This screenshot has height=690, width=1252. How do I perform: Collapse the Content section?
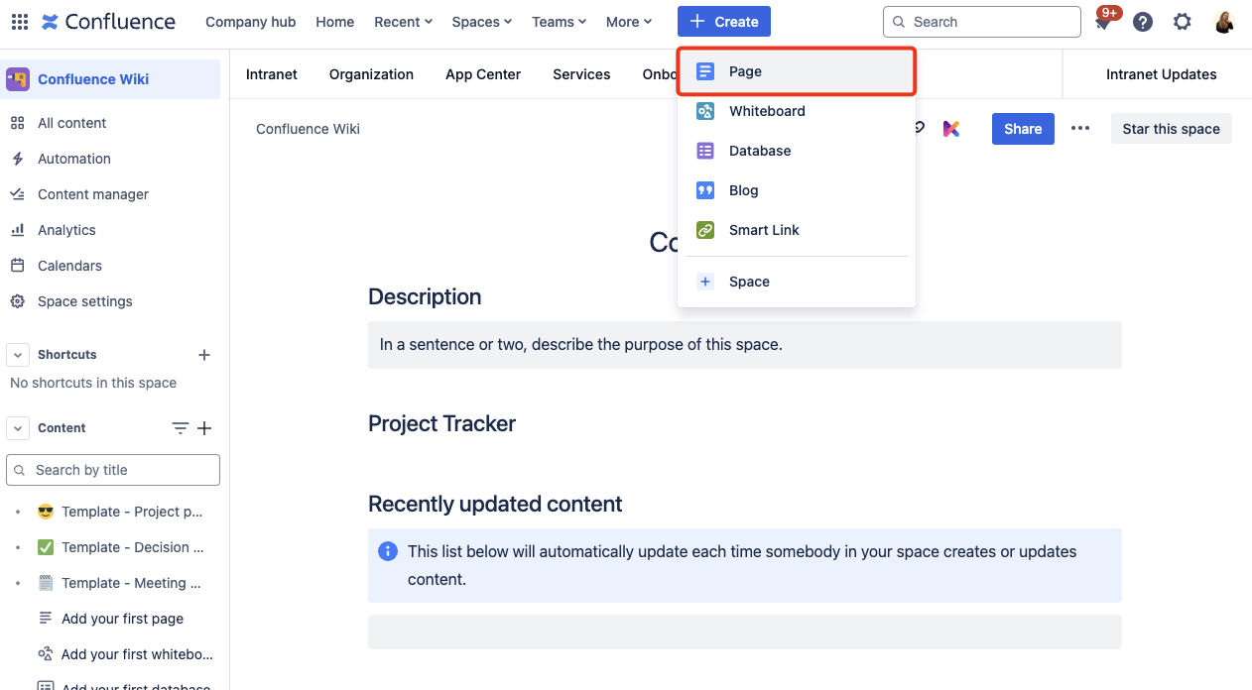17,427
